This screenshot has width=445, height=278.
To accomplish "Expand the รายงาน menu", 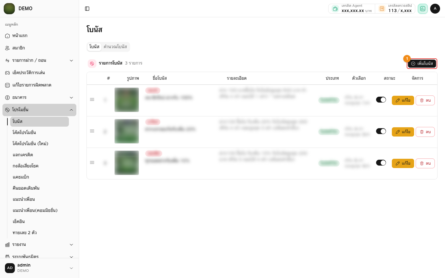I will click(x=39, y=245).
